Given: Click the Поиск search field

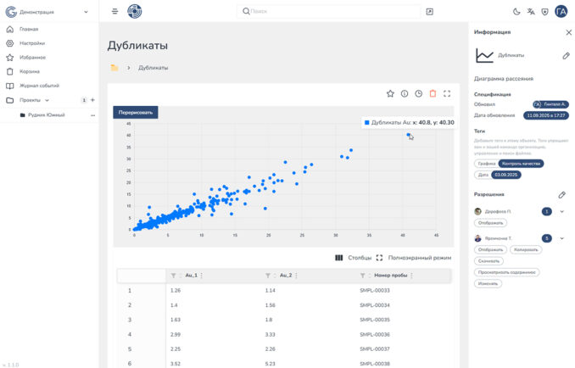Looking at the screenshot, I should [x=331, y=12].
